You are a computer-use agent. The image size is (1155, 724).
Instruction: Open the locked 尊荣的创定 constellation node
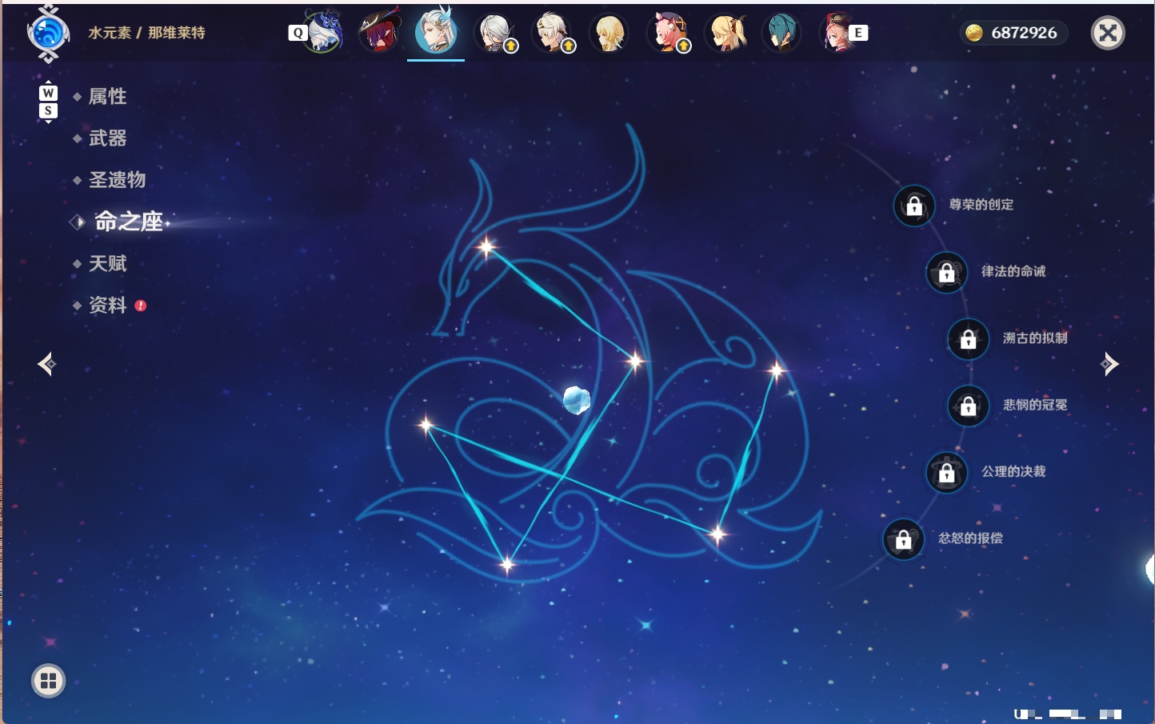[914, 206]
